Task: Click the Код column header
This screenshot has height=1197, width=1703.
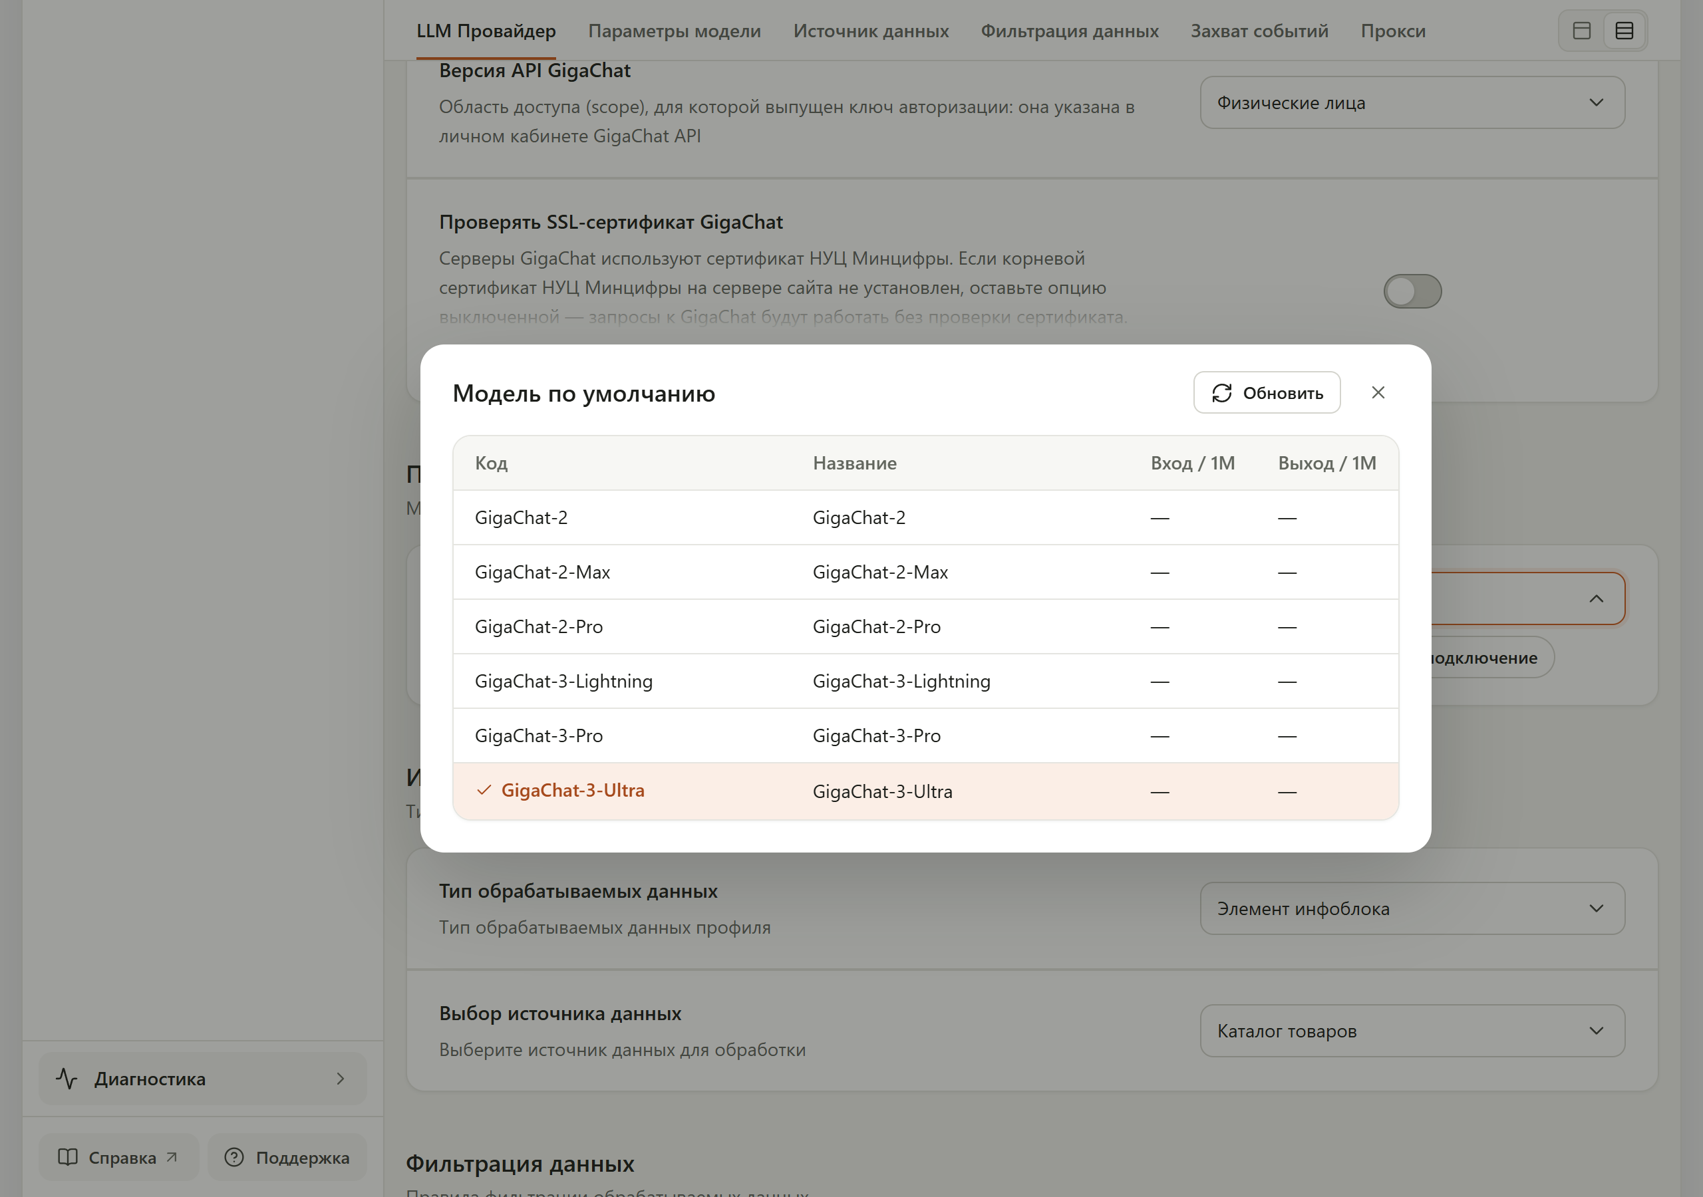Action: [x=491, y=463]
